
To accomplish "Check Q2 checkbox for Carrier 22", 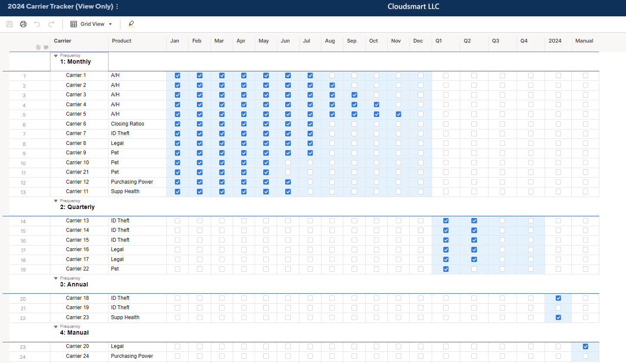I will (x=474, y=269).
